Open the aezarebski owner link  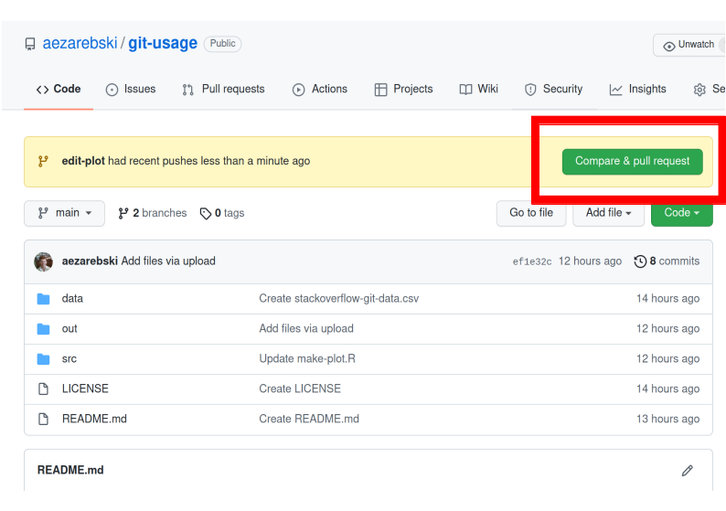point(80,43)
